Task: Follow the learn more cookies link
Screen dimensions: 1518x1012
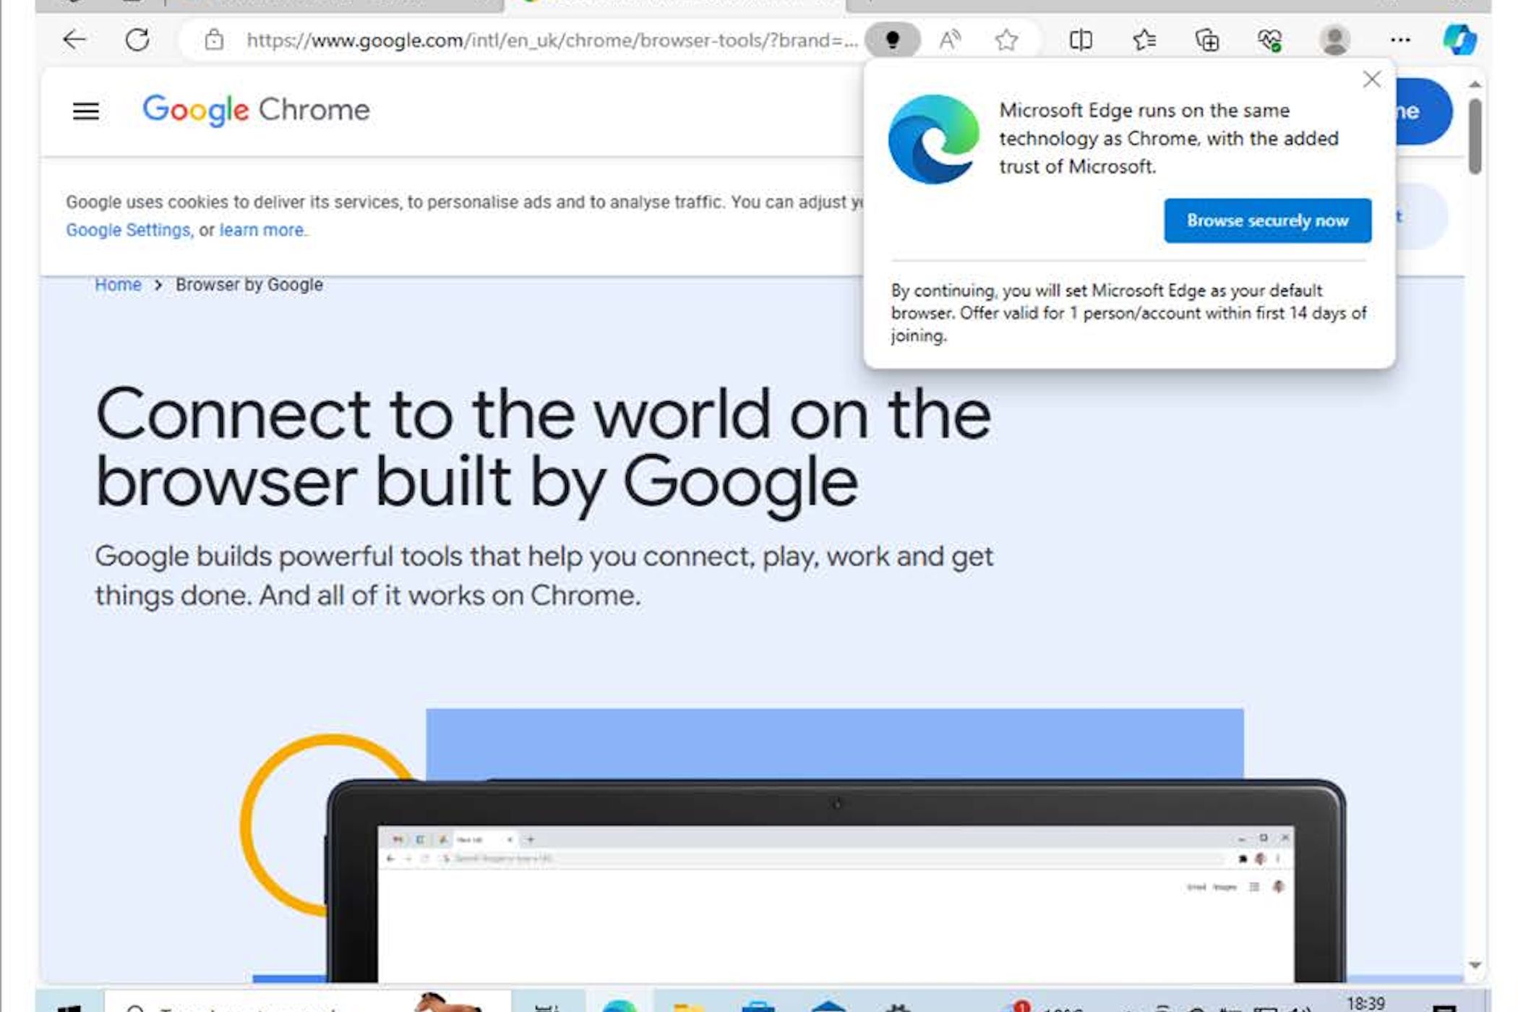Action: coord(262,230)
